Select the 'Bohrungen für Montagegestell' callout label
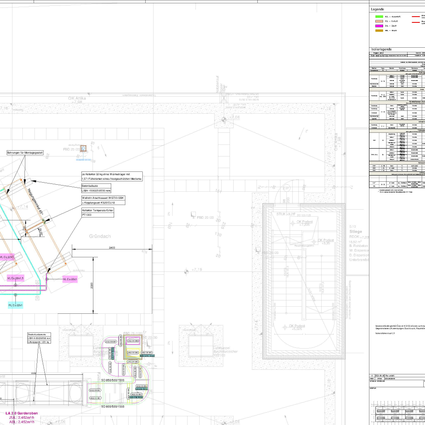 tap(25, 153)
